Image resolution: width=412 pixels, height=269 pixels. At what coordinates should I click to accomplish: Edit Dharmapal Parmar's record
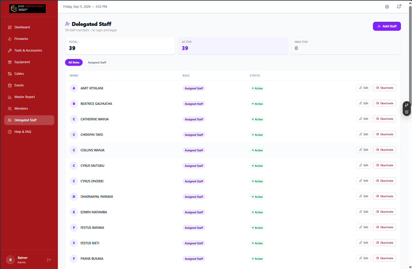tap(364, 196)
